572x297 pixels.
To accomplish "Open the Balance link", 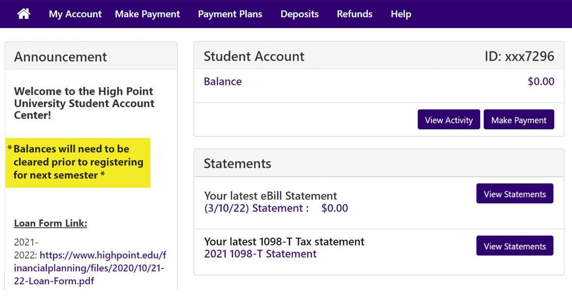I will tap(222, 81).
